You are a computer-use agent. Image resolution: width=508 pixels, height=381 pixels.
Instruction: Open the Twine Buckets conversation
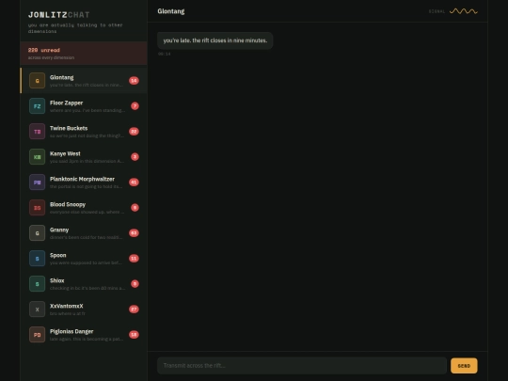[x=84, y=132]
